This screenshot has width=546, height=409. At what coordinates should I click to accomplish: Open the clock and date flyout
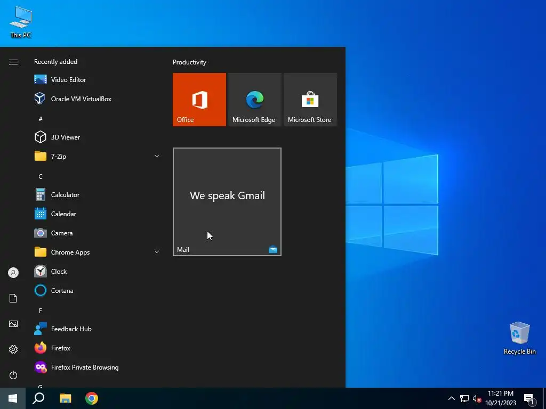(501, 398)
